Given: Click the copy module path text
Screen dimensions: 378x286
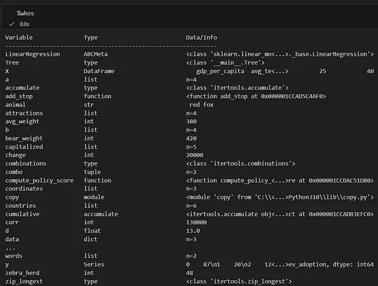Looking at the screenshot, I should (279, 197).
